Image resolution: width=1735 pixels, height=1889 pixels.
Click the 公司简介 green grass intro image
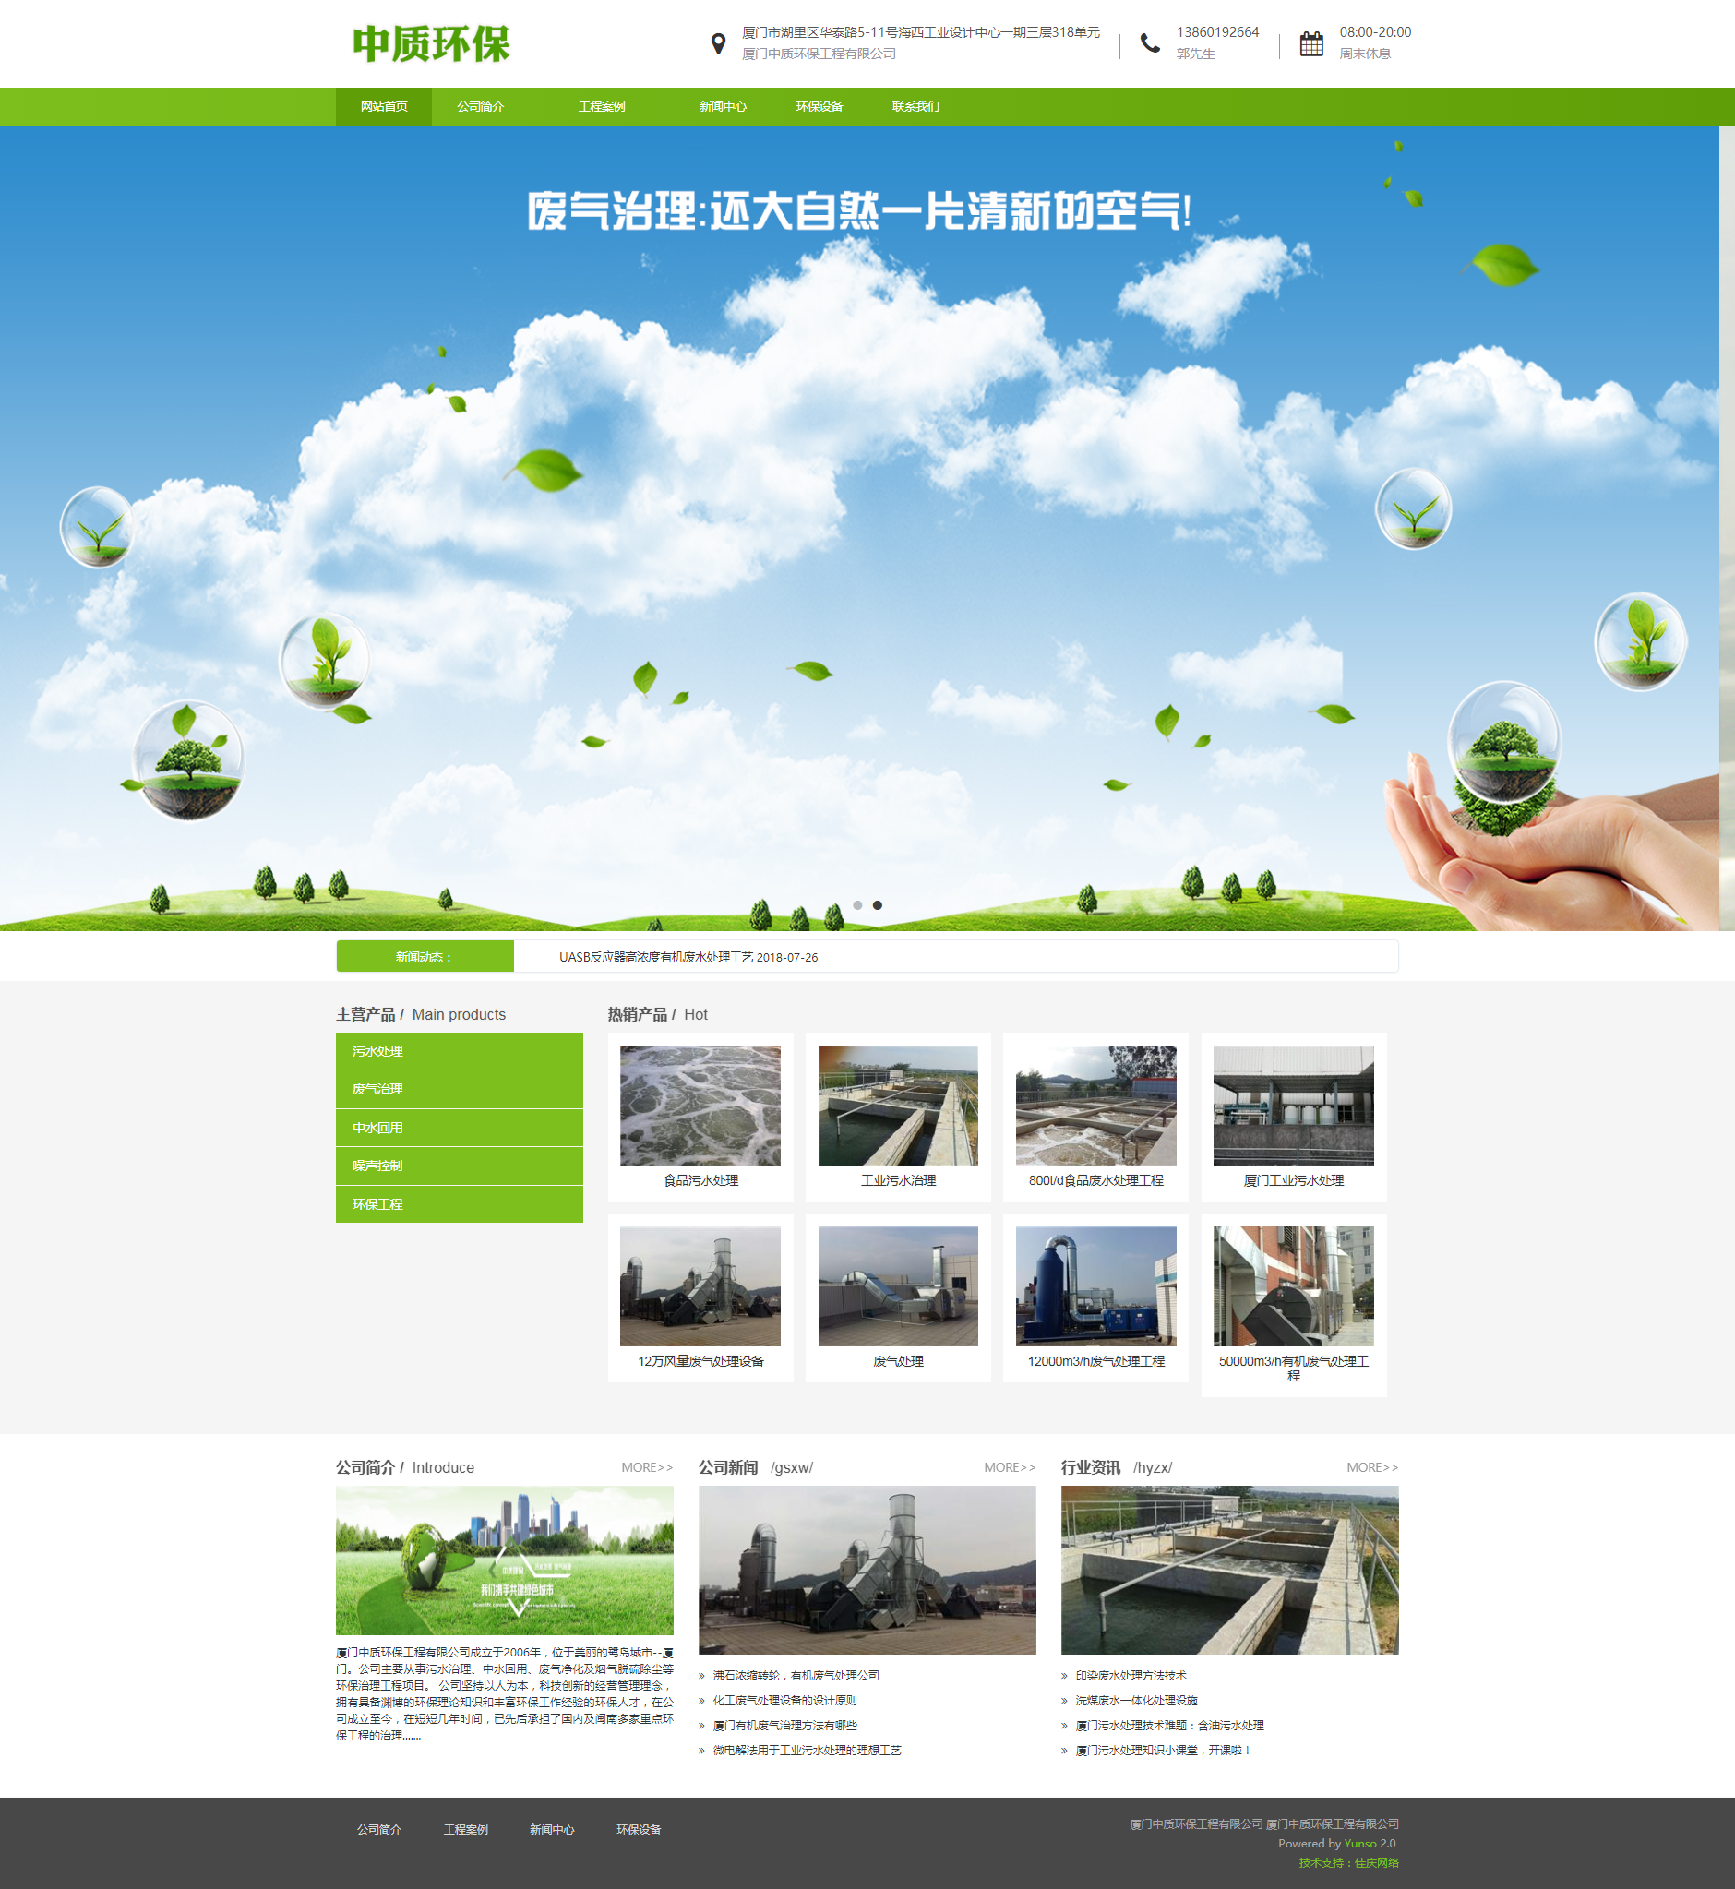click(x=504, y=1560)
